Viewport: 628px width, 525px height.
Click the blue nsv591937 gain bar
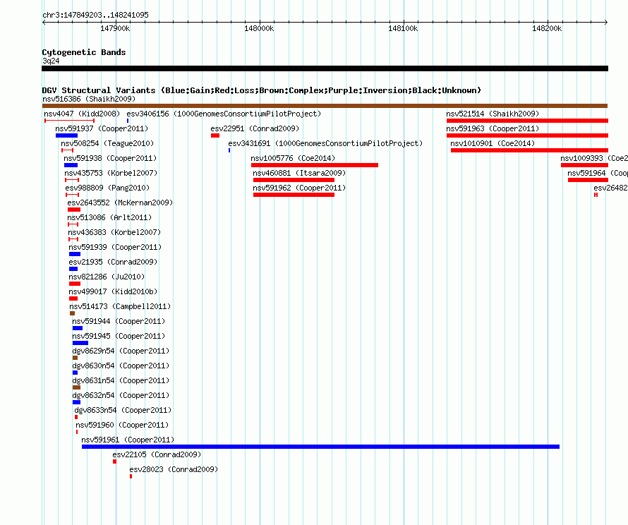pyautogui.click(x=66, y=135)
